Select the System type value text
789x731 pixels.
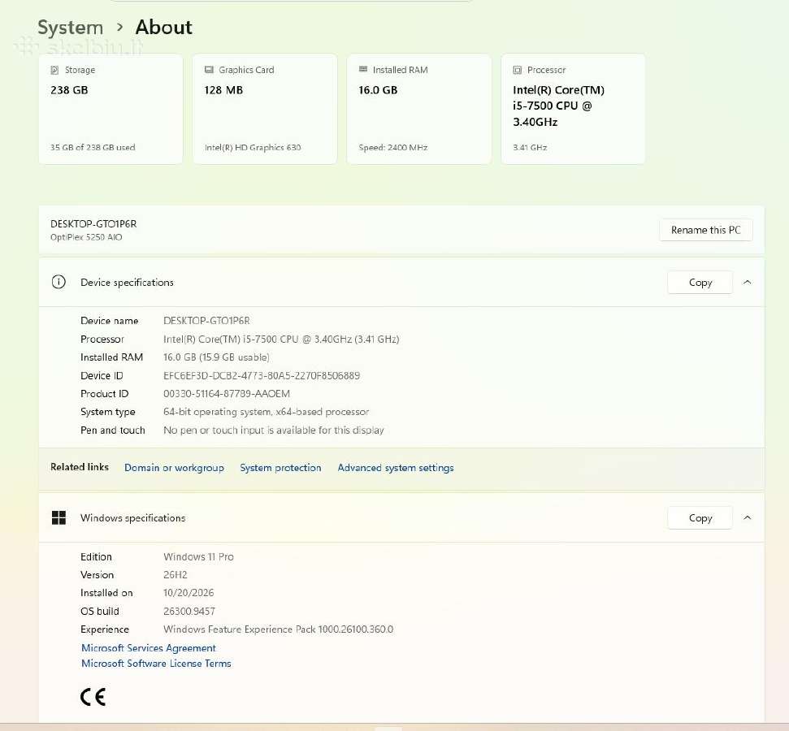tap(267, 412)
